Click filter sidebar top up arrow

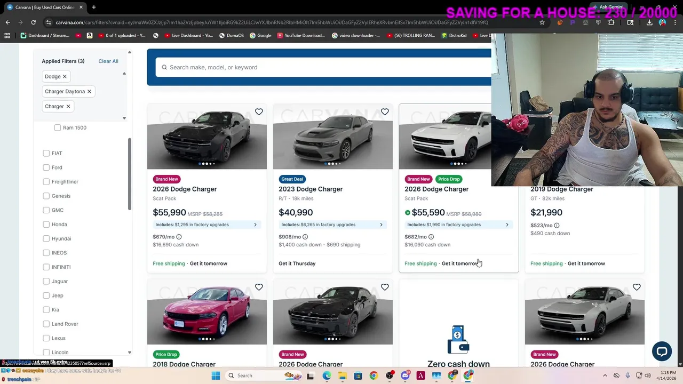129,52
